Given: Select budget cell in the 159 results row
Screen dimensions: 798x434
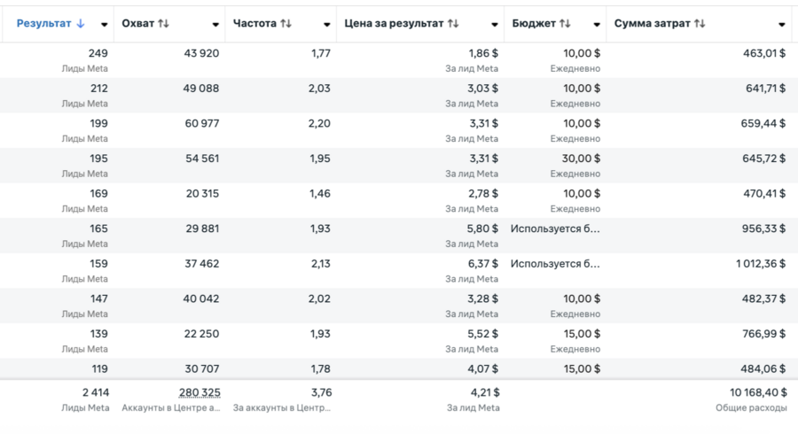Looking at the screenshot, I should click(x=555, y=264).
